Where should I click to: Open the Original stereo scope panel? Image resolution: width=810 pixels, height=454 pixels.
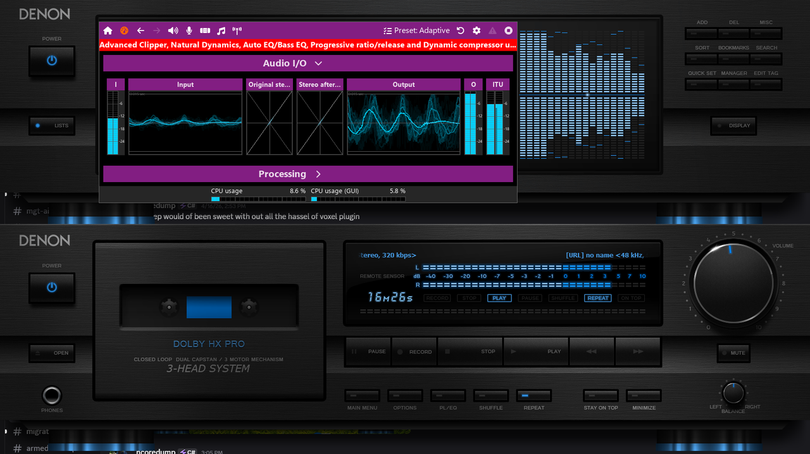click(x=270, y=117)
